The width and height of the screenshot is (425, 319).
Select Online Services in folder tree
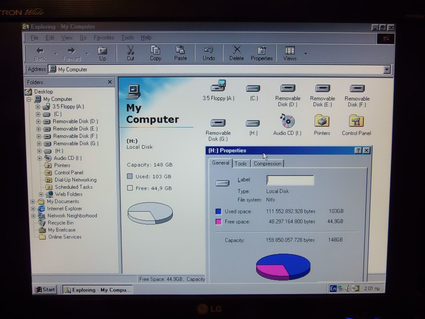[65, 237]
